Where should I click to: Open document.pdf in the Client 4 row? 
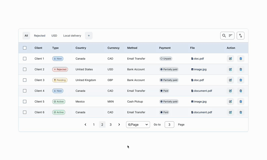(x=203, y=91)
